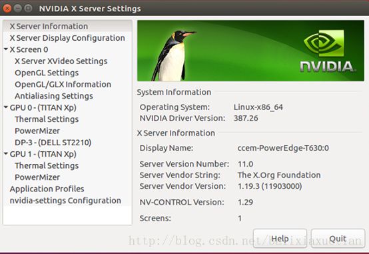
Task: Click the Help button
Action: click(280, 239)
